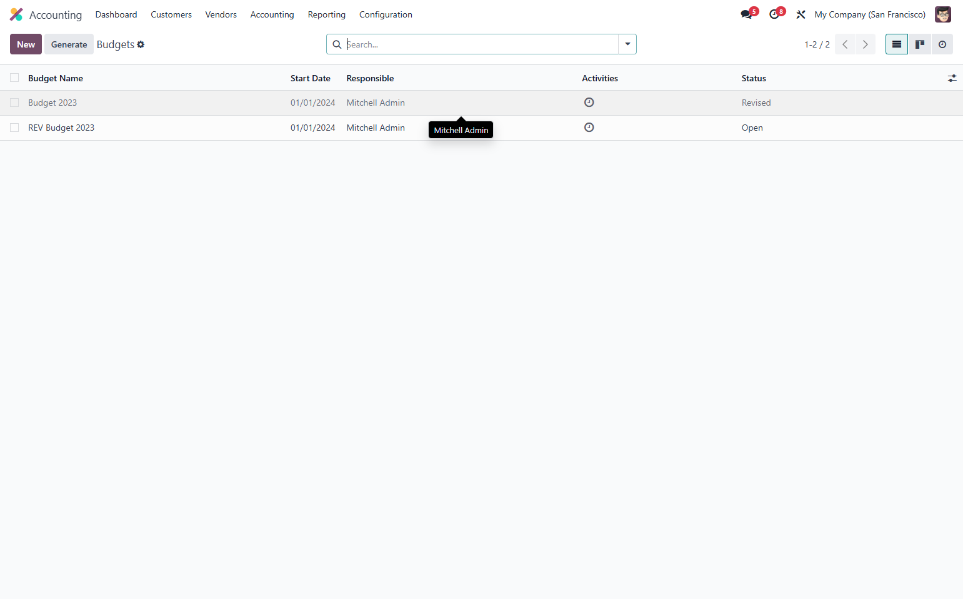This screenshot has height=599, width=963.
Task: Tick the REV Budget 2023 row checkbox
Action: click(14, 128)
